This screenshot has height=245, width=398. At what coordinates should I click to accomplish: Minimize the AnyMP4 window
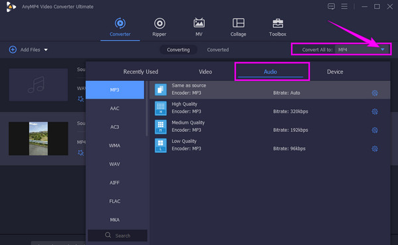pos(364,7)
